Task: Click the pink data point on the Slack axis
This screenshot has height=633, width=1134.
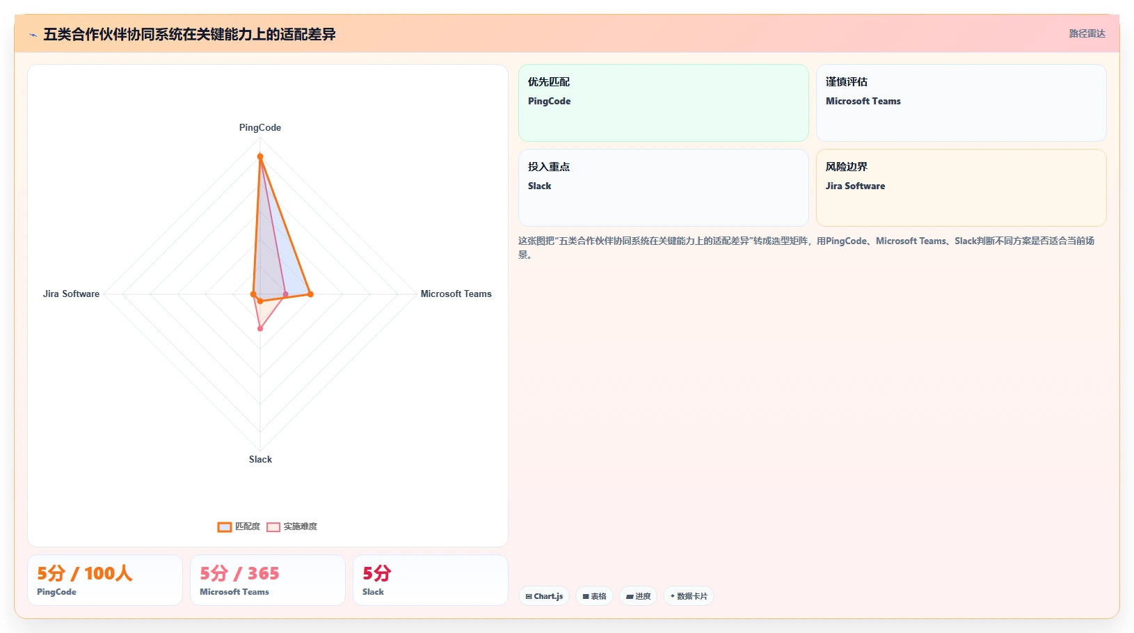Action: (260, 328)
